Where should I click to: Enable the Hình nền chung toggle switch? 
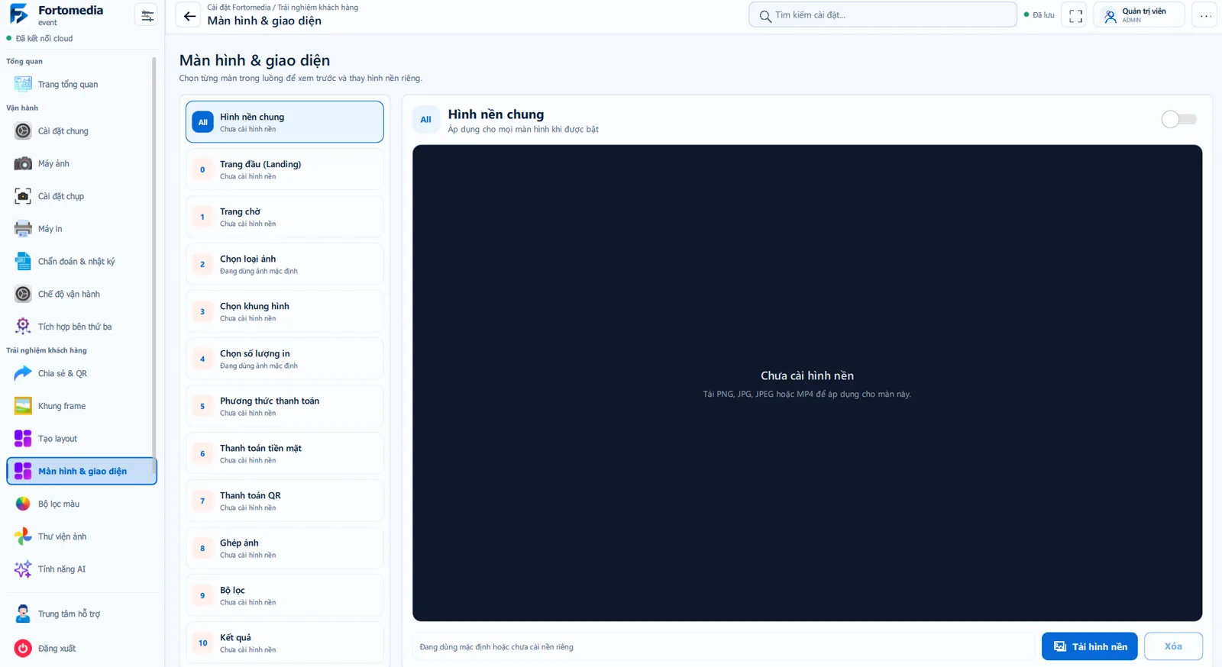click(x=1178, y=119)
